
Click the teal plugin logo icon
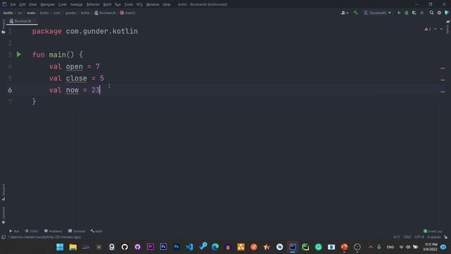point(447,13)
